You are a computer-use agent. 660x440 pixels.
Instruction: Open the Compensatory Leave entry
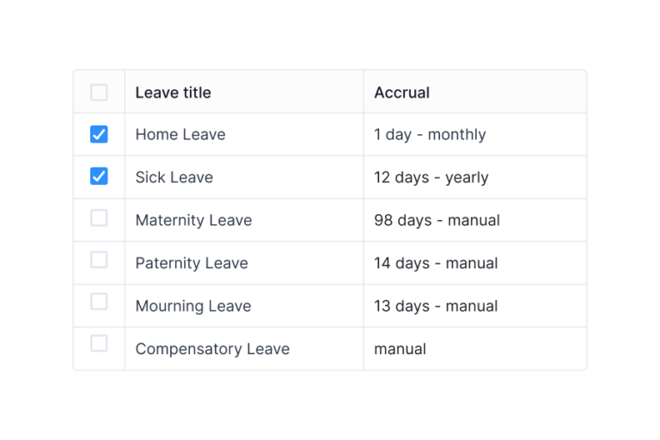pos(212,350)
